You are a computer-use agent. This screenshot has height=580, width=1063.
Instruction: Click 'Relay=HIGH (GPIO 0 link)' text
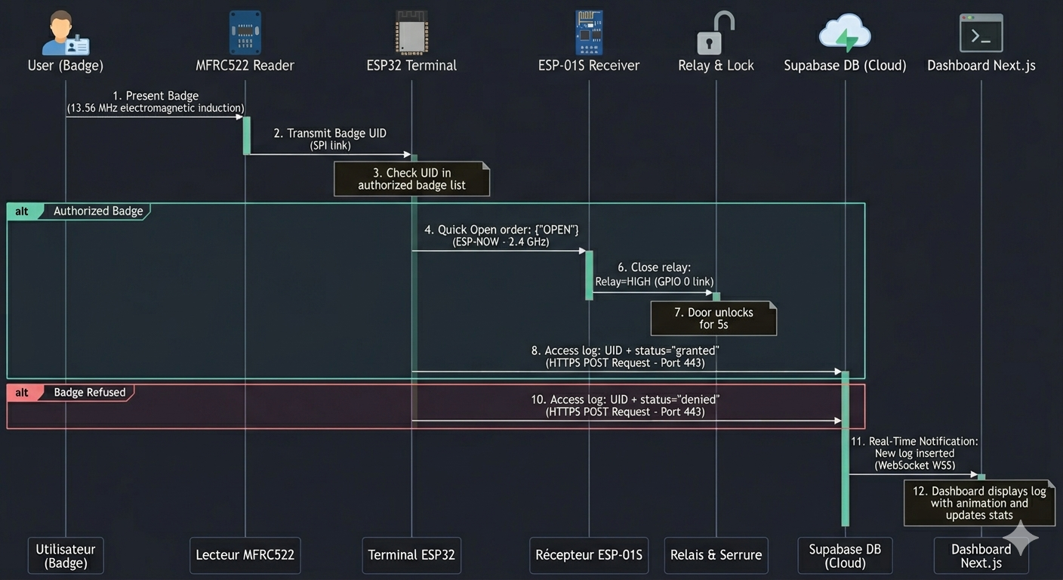[654, 282]
